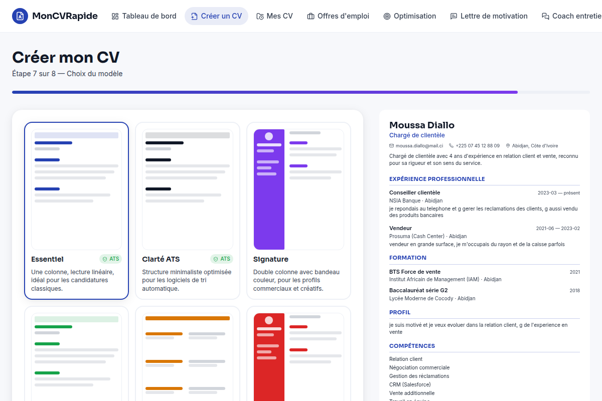Open the Coach entretien tab
This screenshot has width=602, height=401.
[x=569, y=16]
